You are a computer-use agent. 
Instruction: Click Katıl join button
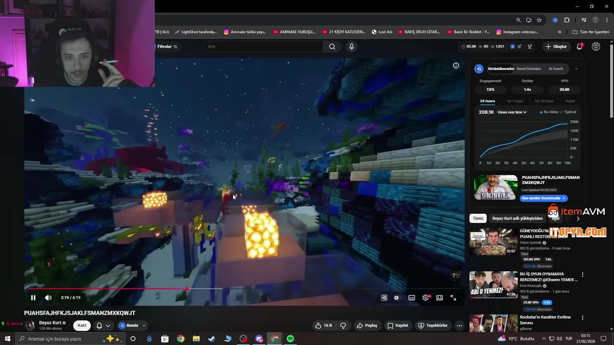[x=82, y=325]
